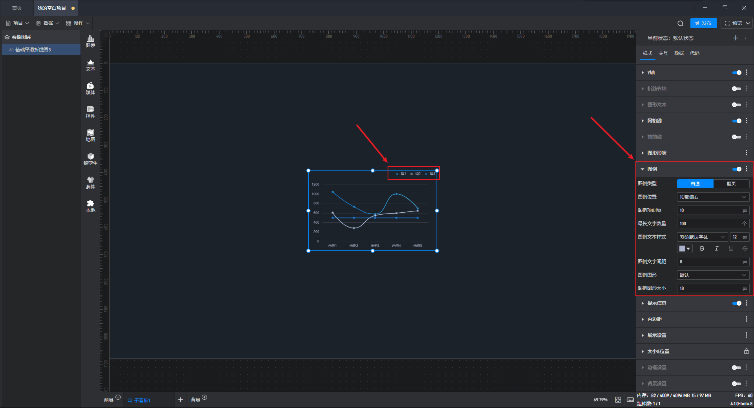Click the 发布 publish button
Image resolution: width=754 pixels, height=408 pixels.
click(x=703, y=23)
